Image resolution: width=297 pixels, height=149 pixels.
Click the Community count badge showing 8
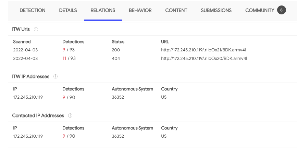281,10
